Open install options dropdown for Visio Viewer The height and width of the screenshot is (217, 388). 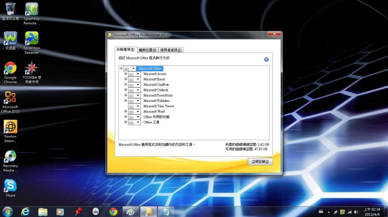[x=135, y=106]
